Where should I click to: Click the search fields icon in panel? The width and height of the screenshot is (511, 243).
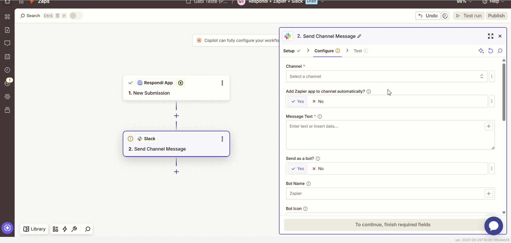point(500,51)
